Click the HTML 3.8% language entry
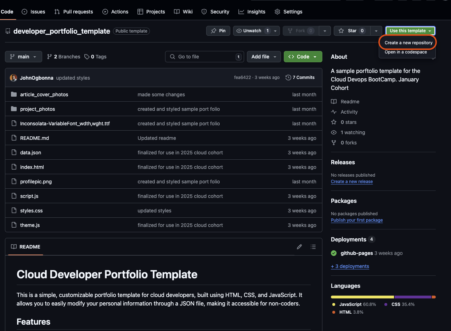Image resolution: width=451 pixels, height=331 pixels. point(348,312)
